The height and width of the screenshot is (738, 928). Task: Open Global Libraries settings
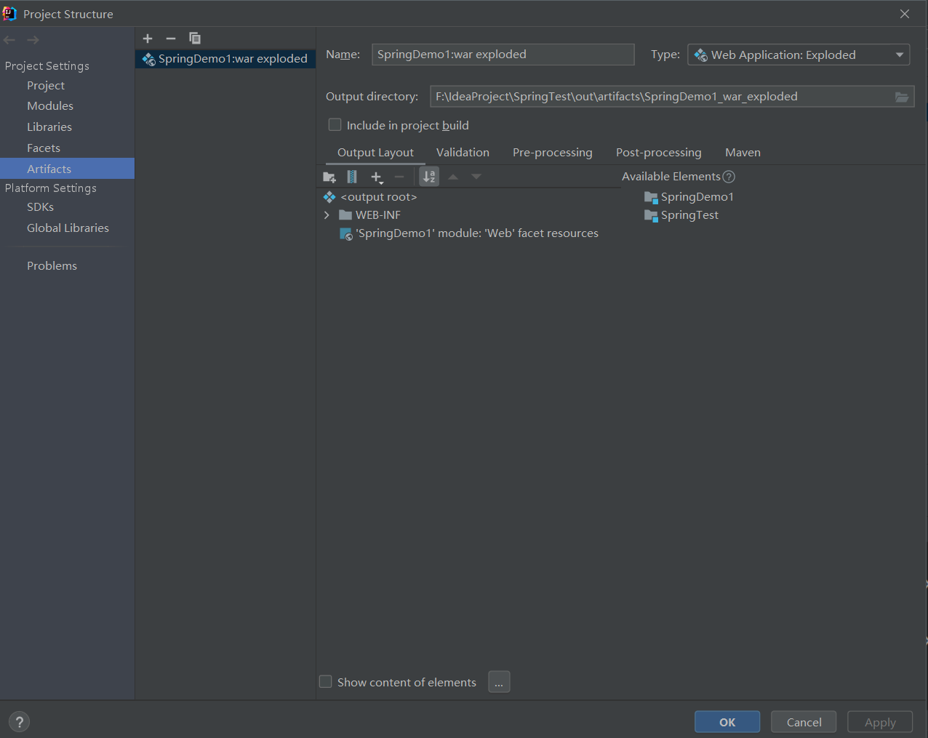[x=67, y=228]
